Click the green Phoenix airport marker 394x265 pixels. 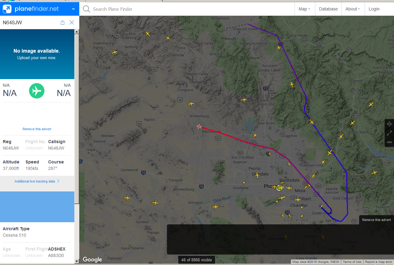click(x=280, y=187)
